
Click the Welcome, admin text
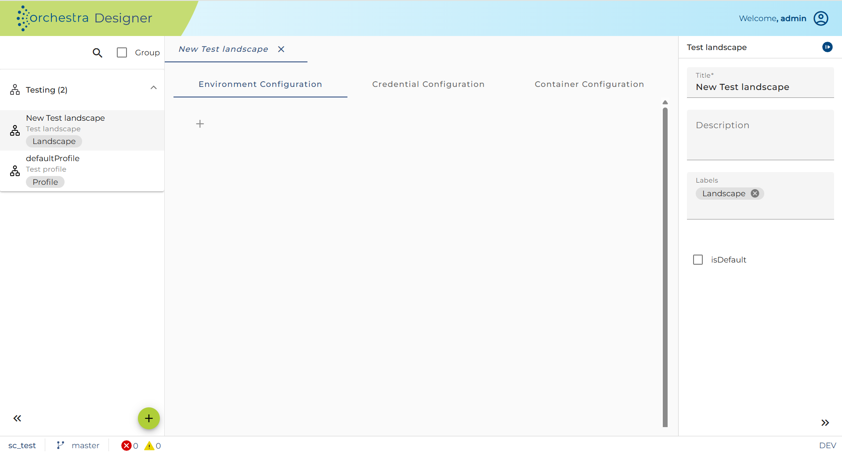coord(773,18)
